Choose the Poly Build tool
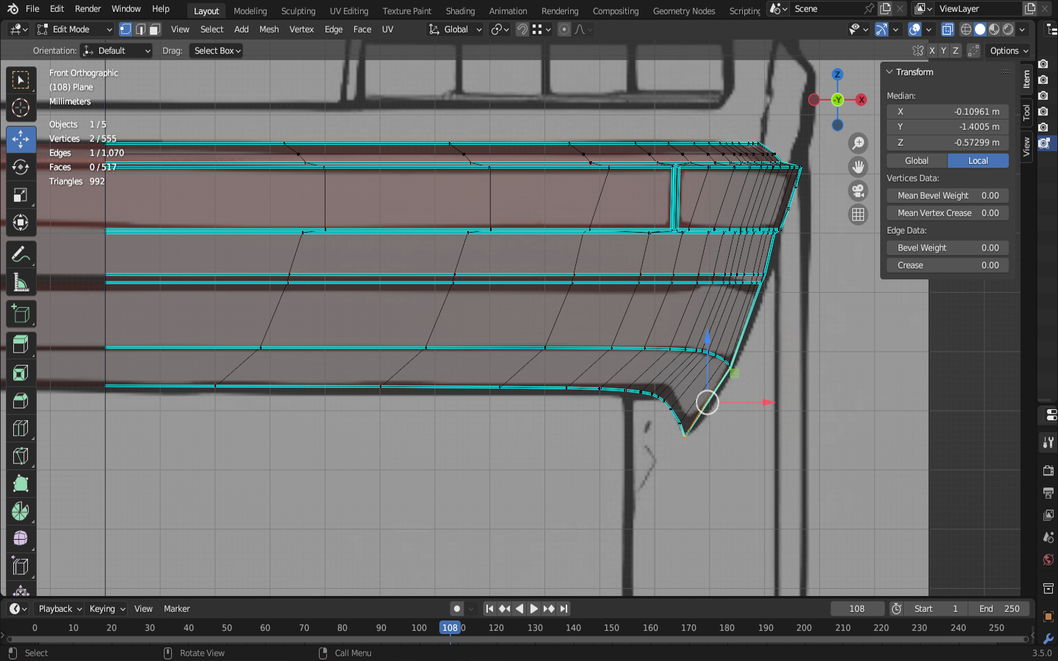This screenshot has width=1058, height=661. pyautogui.click(x=21, y=483)
